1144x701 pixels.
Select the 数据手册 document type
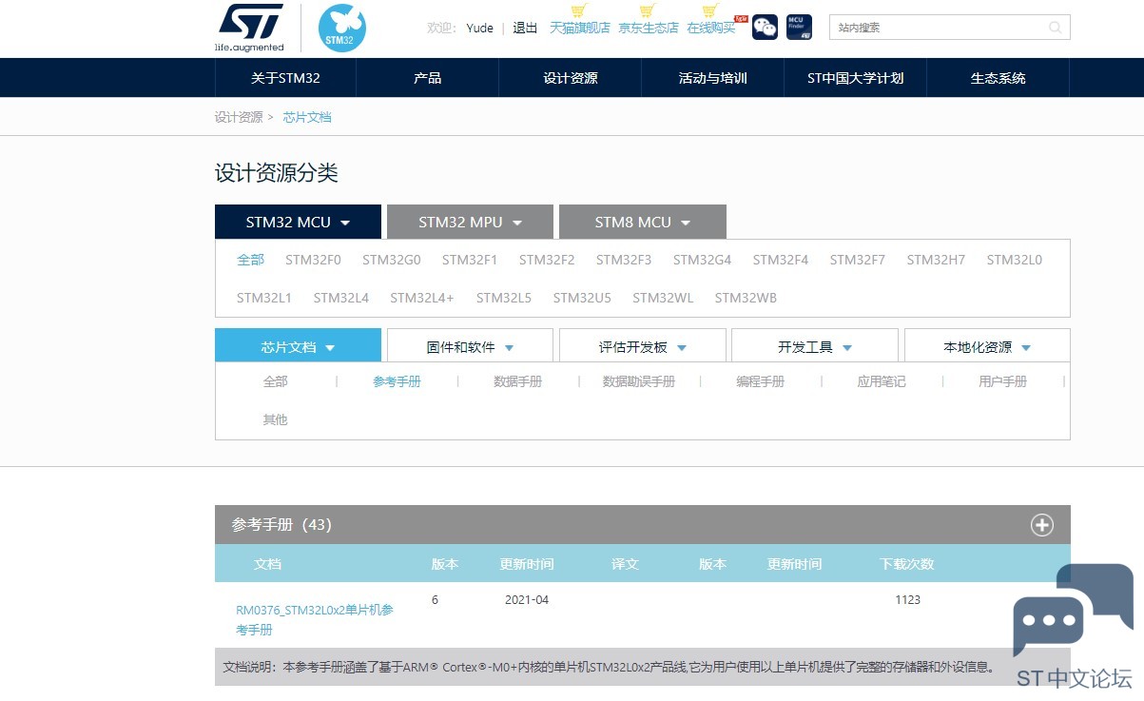(x=517, y=381)
